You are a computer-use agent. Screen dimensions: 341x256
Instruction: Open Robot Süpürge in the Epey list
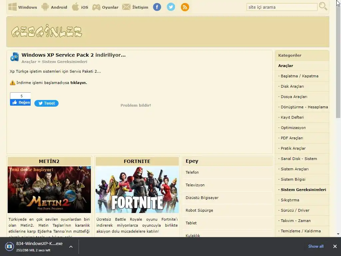tap(227, 210)
